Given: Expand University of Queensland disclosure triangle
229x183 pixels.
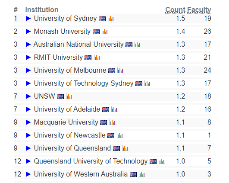Looking at the screenshot, I should [28, 148].
